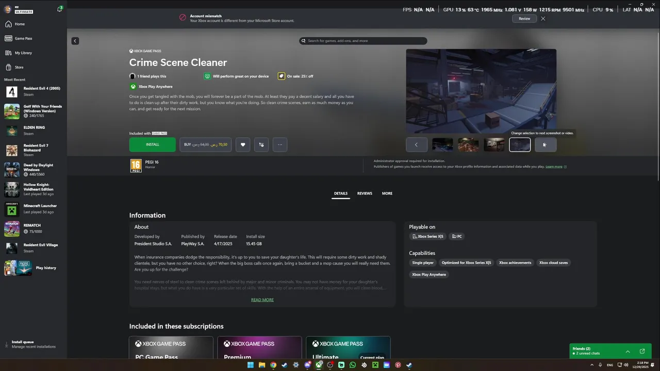This screenshot has width=660, height=371.
Task: Click the Review button in the banner
Action: coord(524,19)
